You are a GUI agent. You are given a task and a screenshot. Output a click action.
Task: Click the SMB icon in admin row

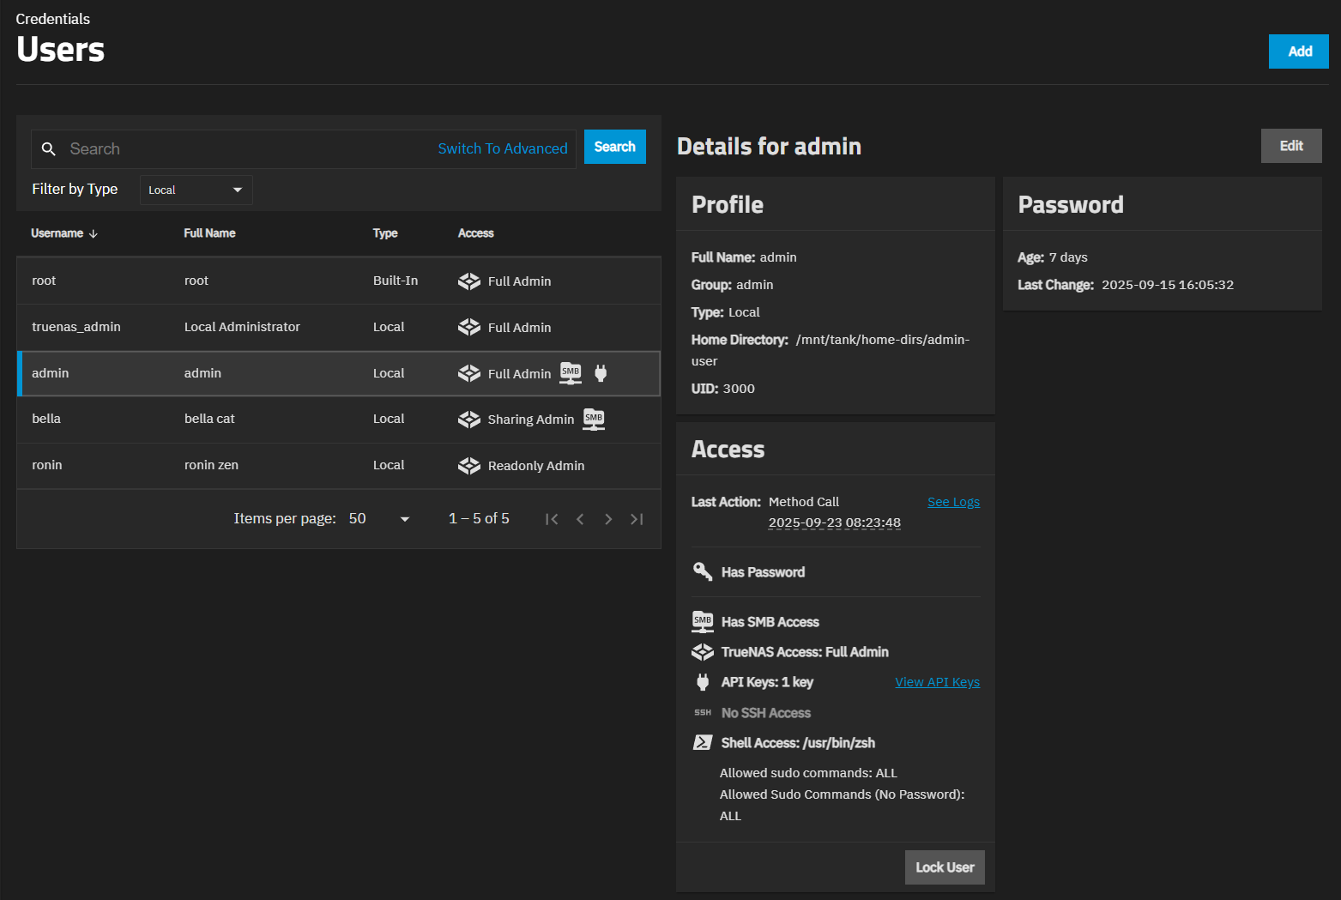tap(571, 373)
